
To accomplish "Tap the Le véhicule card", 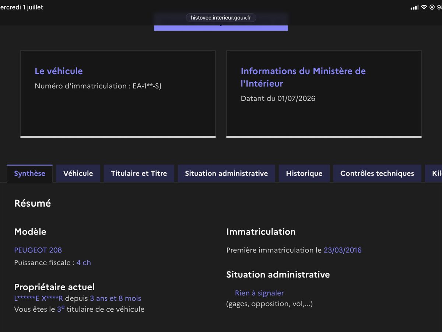I will 118,94.
